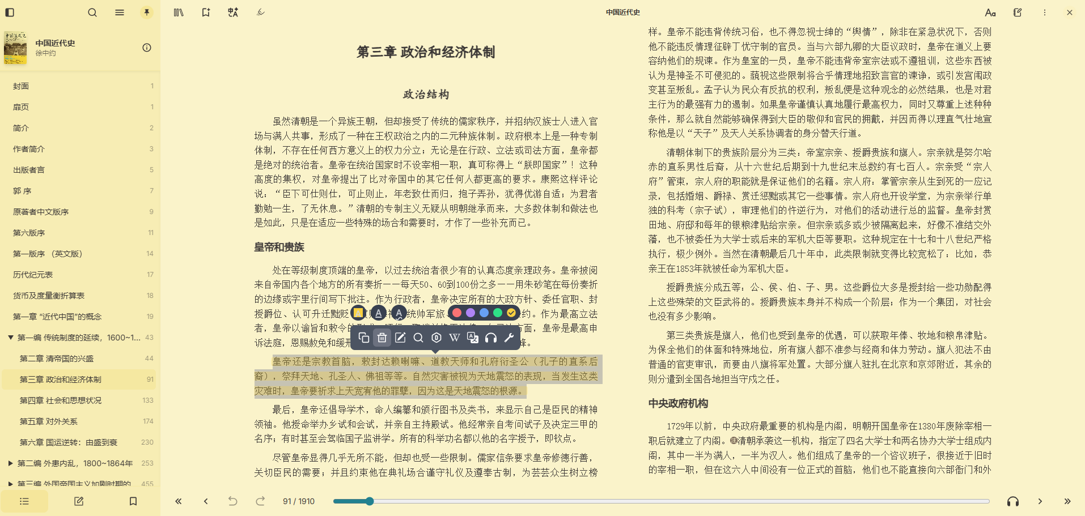Open dictionary lookup hexagon icon
The image size is (1085, 516).
(436, 338)
